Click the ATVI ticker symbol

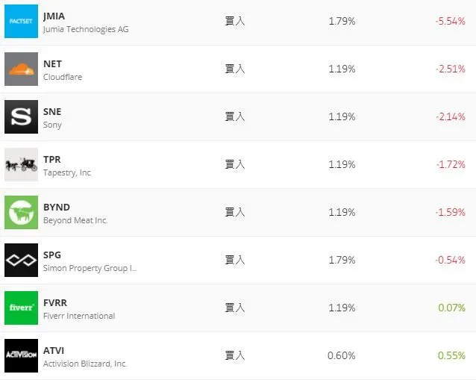click(54, 350)
